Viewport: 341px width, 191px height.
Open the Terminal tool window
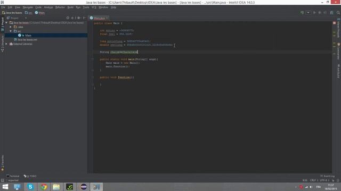click(x=13, y=176)
